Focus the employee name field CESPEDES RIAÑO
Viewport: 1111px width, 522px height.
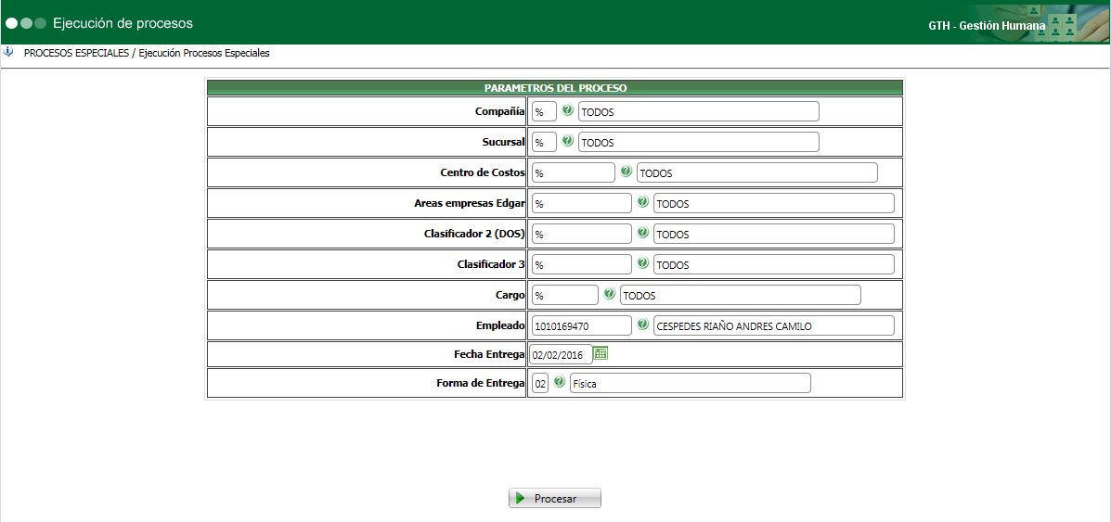pyautogui.click(x=774, y=325)
